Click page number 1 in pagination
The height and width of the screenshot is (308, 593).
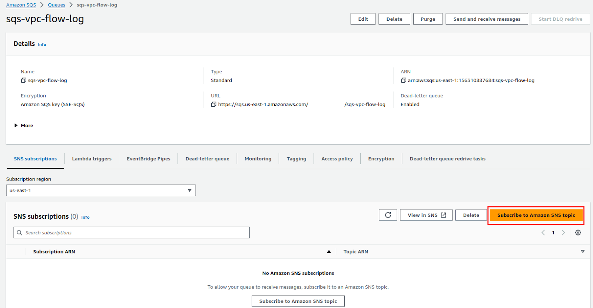[553, 233]
